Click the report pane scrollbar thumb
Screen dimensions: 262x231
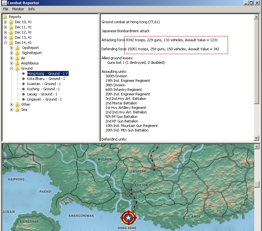tap(256, 61)
